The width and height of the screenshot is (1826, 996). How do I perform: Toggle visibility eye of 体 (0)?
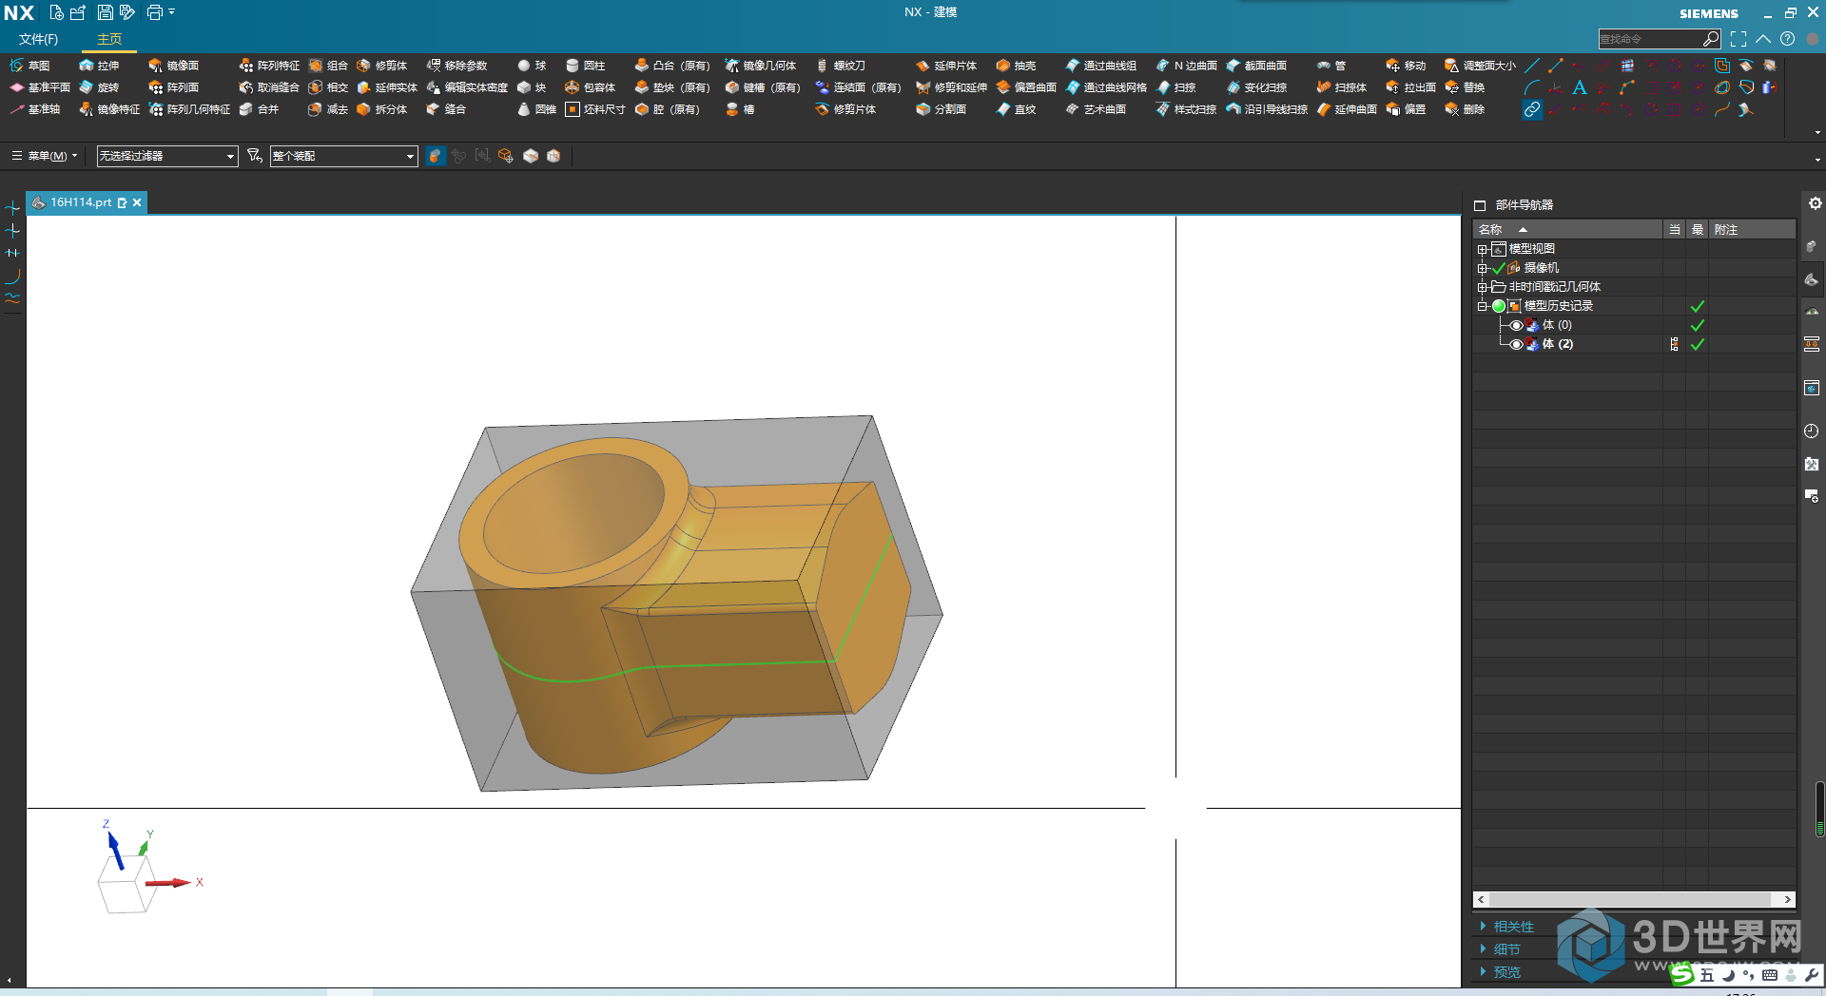[x=1516, y=325]
